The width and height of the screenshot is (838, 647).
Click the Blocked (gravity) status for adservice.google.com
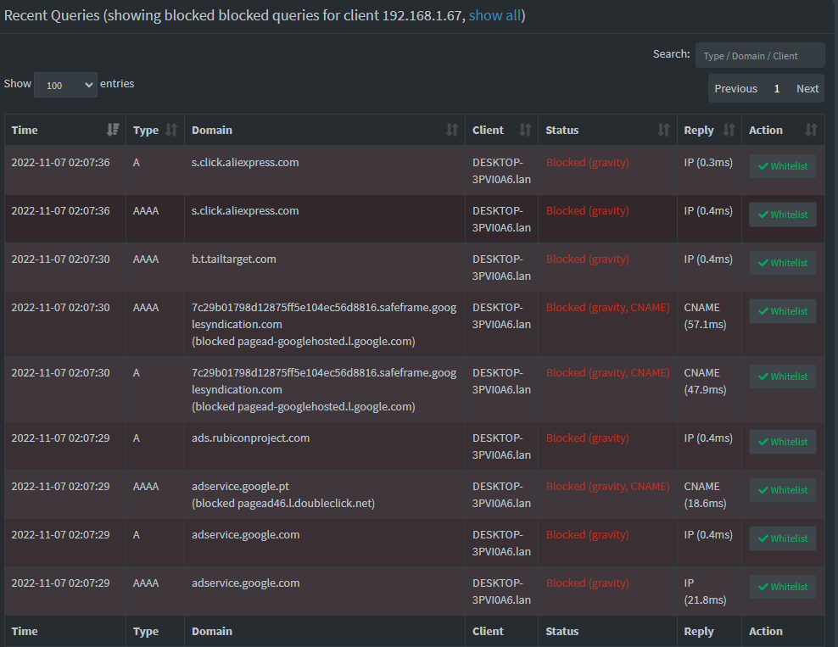[x=587, y=534]
